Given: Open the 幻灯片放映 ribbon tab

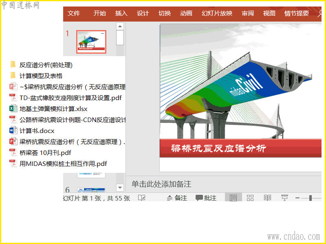Looking at the screenshot, I should coord(217,13).
